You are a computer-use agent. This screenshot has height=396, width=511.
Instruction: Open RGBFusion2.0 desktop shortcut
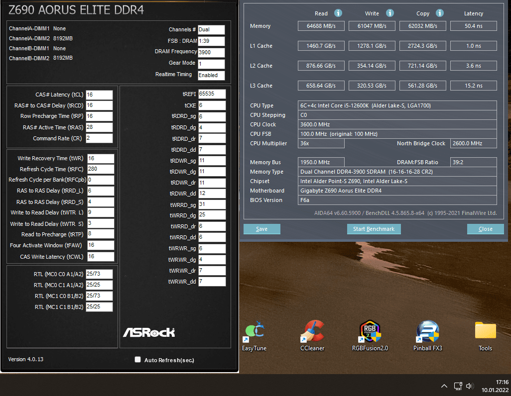click(x=370, y=336)
